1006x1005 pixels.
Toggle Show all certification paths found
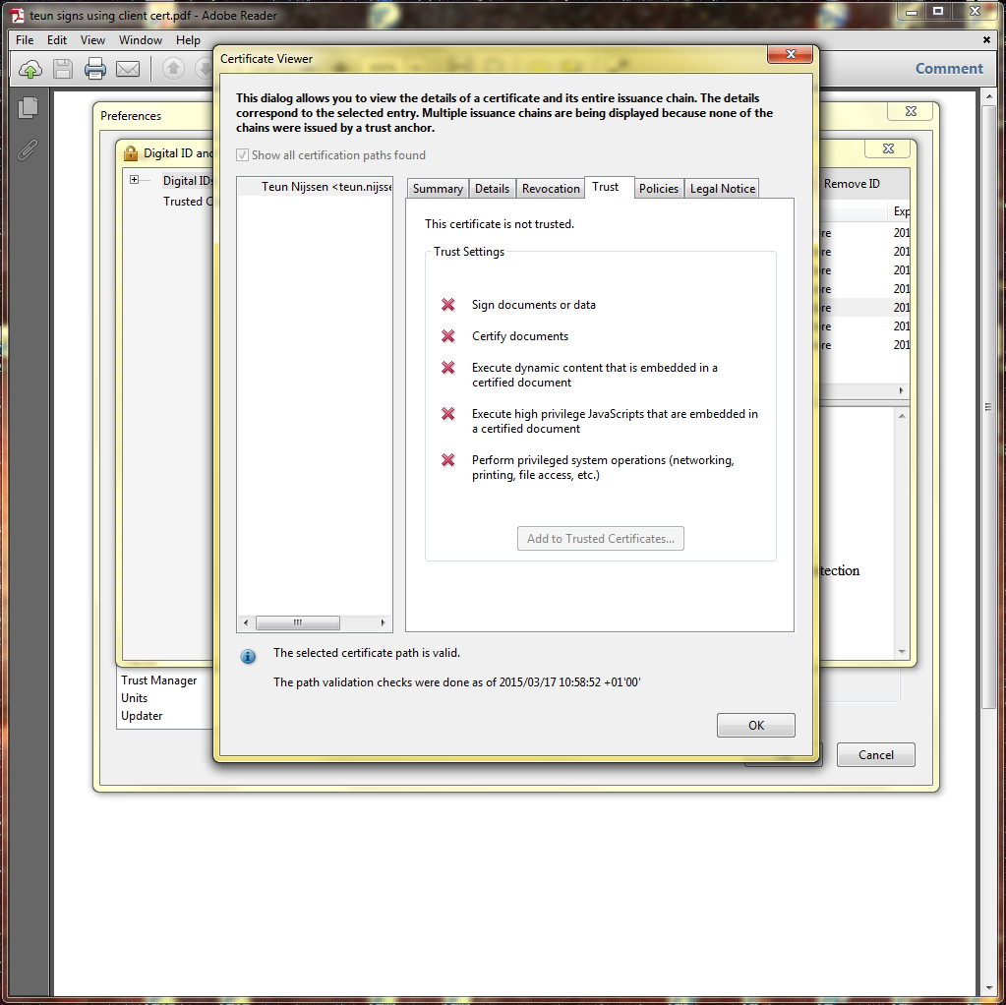point(243,155)
